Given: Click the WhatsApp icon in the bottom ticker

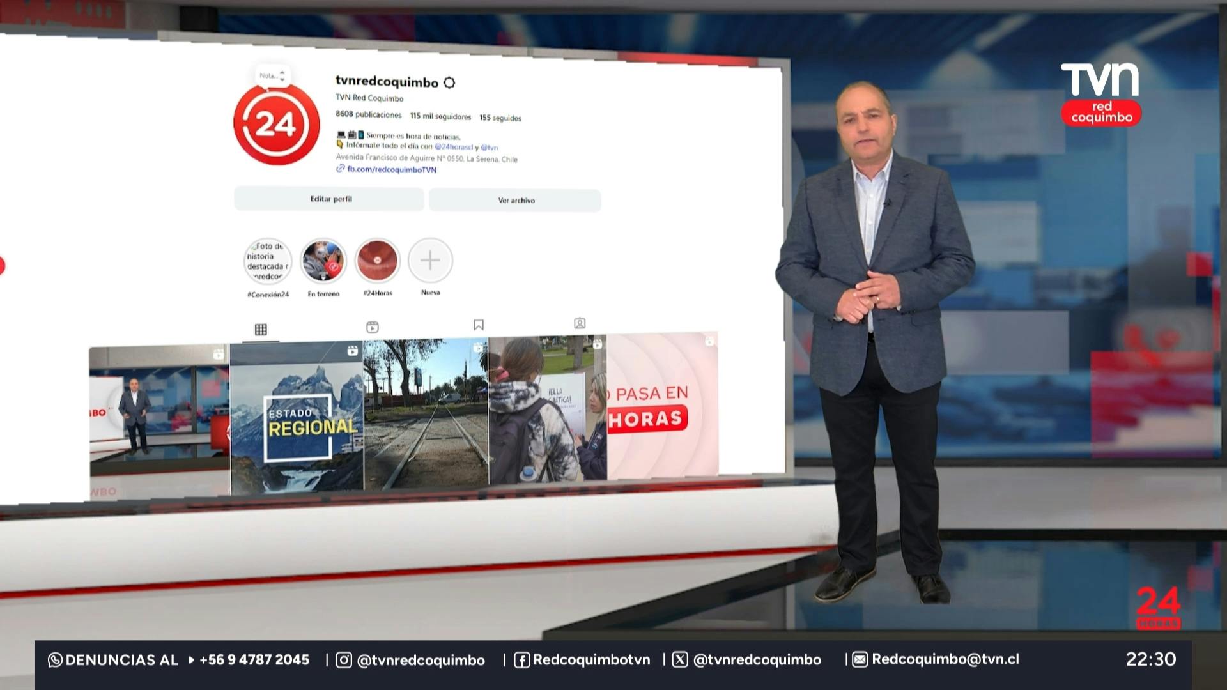Looking at the screenshot, I should (x=55, y=660).
